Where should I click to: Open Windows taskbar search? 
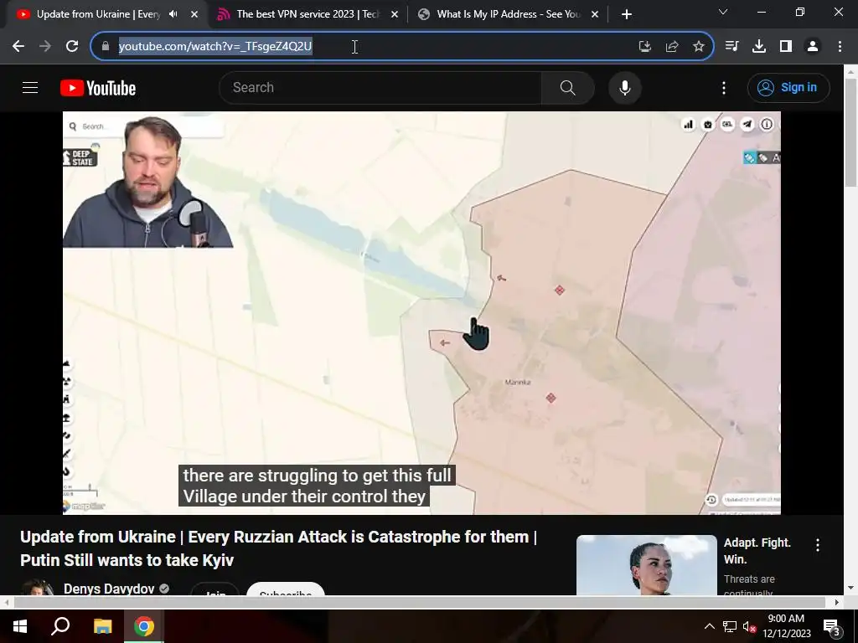point(60,626)
